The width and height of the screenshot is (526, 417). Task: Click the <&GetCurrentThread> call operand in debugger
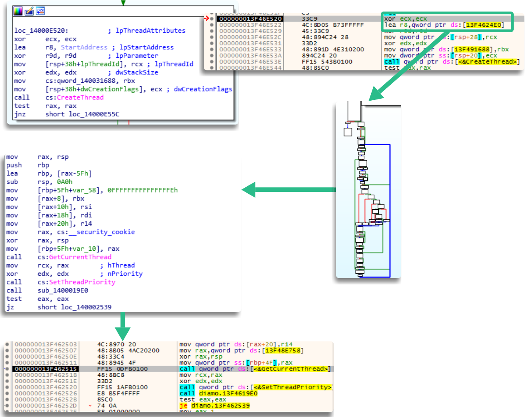290,369
